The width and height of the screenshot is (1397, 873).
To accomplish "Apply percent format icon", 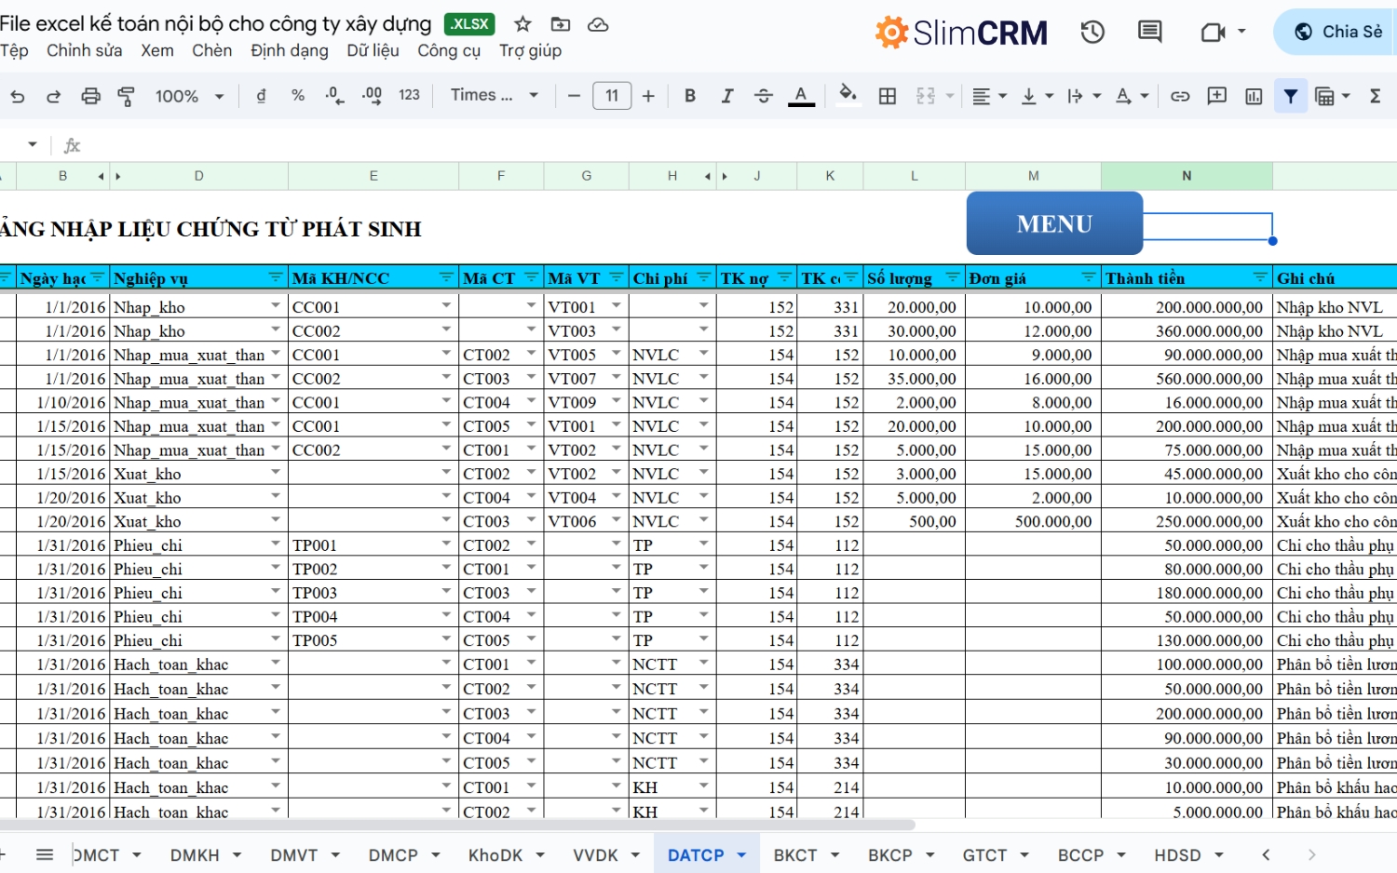I will [298, 95].
